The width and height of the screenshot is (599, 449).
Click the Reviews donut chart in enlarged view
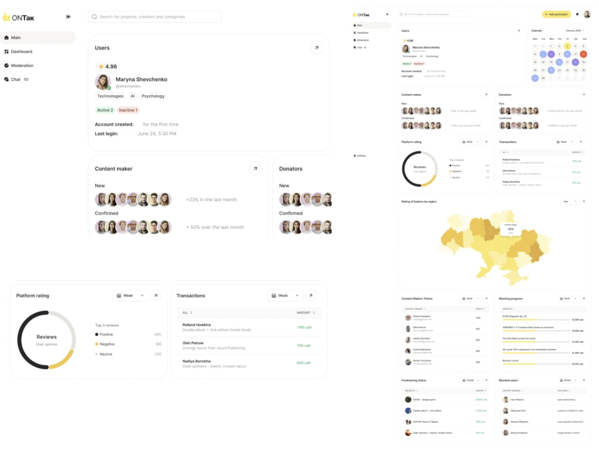point(46,340)
